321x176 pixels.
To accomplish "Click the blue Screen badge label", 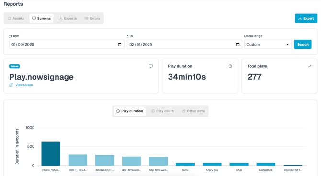I will 14,66.
